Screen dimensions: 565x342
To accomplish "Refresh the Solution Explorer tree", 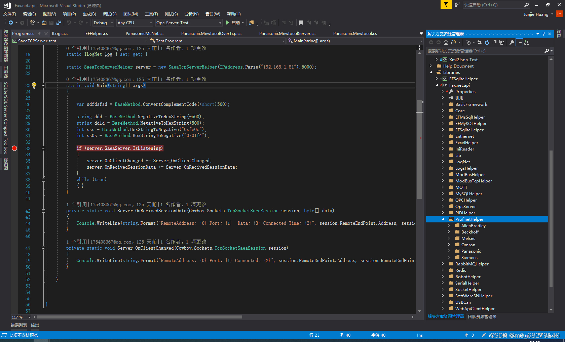I will click(487, 42).
